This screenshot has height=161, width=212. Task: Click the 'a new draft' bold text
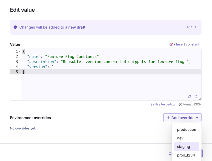75,27
